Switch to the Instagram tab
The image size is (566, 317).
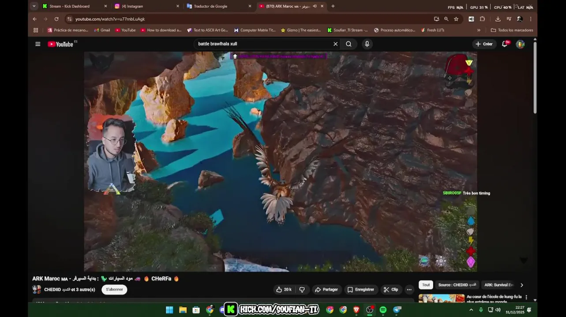pos(146,6)
